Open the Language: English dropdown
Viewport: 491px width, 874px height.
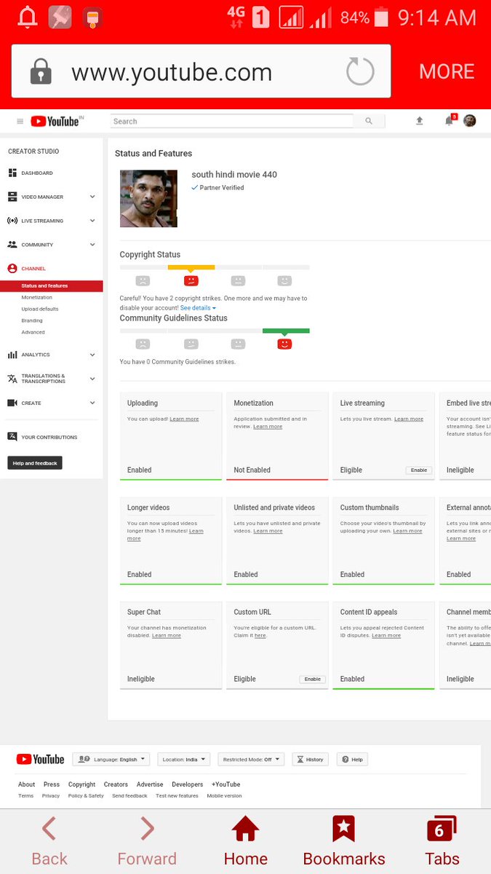111,759
